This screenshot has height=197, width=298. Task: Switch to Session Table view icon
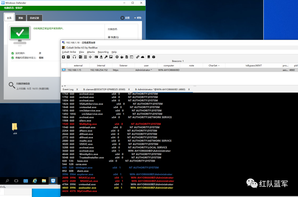[x=85, y=57]
